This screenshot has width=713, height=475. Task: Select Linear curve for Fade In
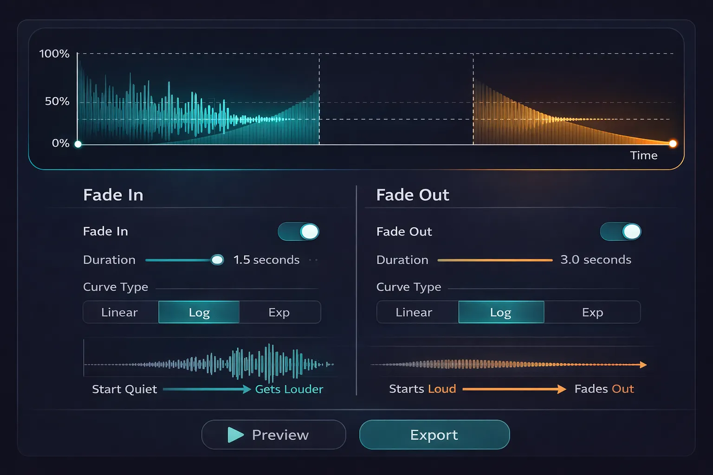[x=120, y=312]
